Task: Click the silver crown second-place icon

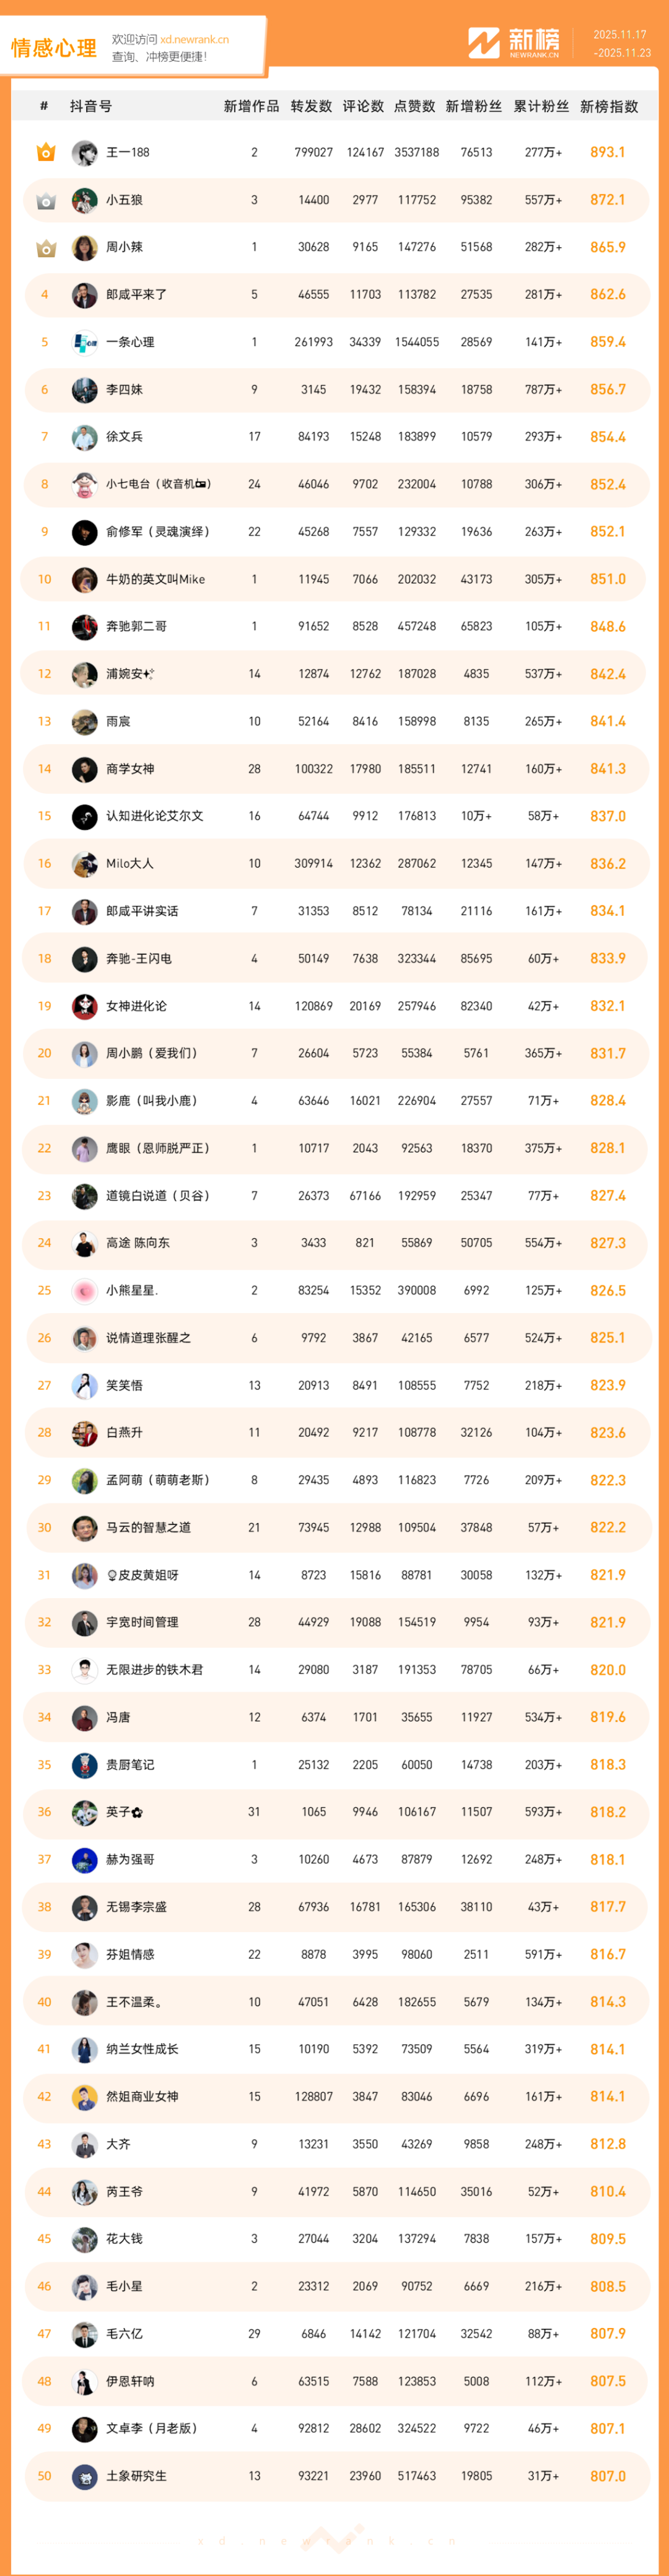Action: pyautogui.click(x=45, y=201)
